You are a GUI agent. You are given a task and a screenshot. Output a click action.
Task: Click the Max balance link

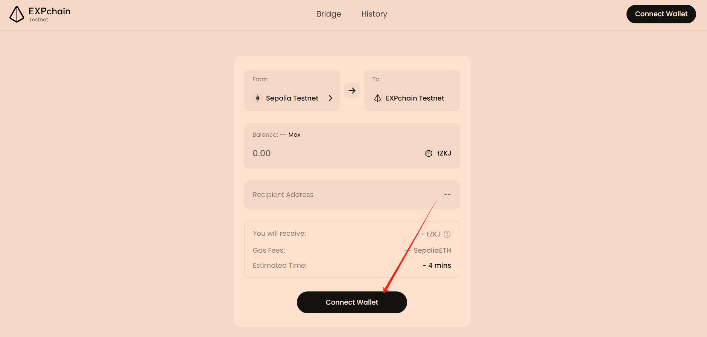tap(294, 134)
